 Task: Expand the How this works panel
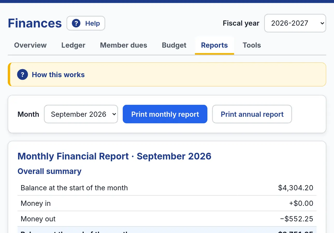pos(167,75)
